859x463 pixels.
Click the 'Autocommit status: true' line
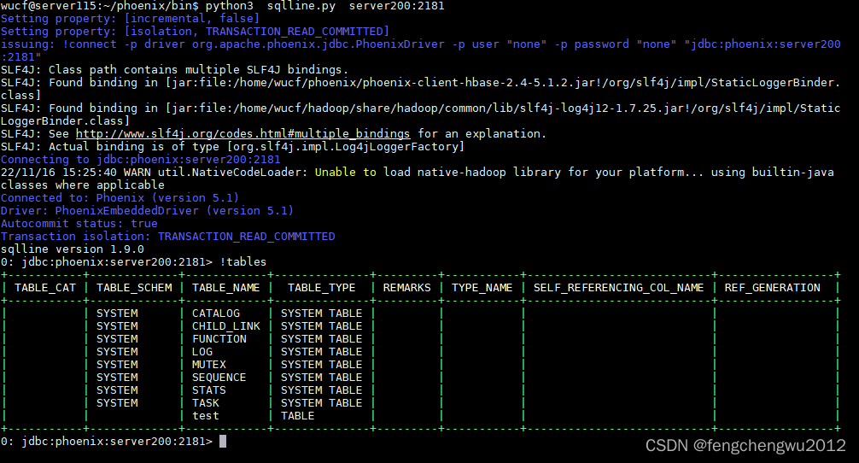[x=79, y=224]
